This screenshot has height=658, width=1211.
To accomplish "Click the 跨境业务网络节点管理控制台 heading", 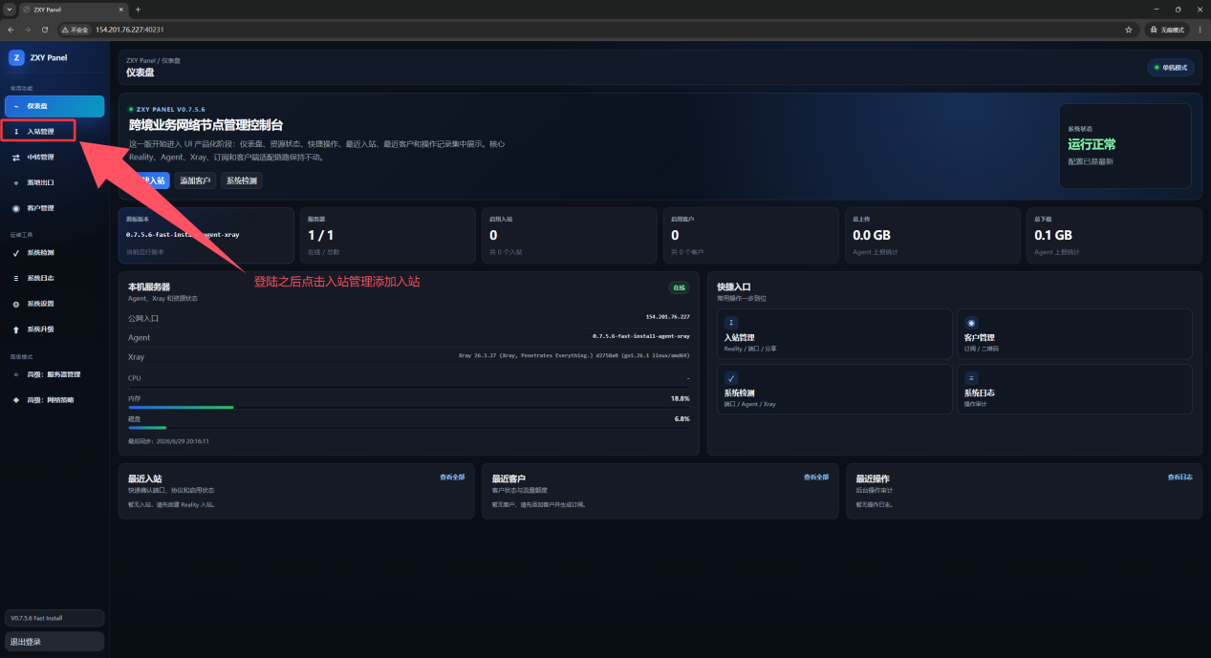I will coord(205,125).
